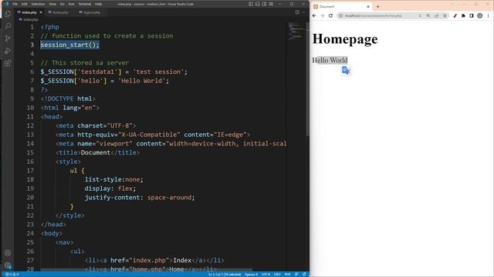Viewport: 494px width, 277px height.
Task: Click the Chrome address bar URL
Action: [x=373, y=15]
